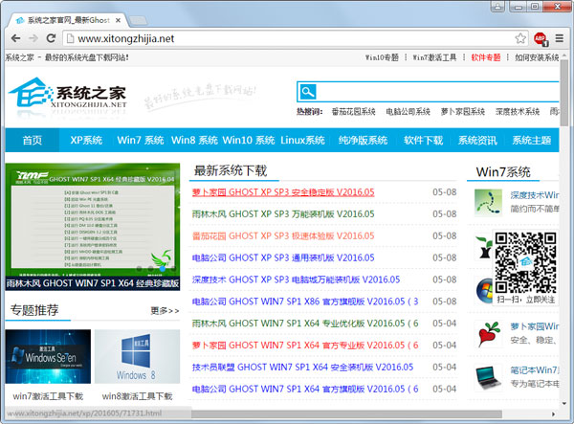Open the red ABP Adblock extension icon
Image resolution: width=574 pixels, height=424 pixels.
[540, 38]
